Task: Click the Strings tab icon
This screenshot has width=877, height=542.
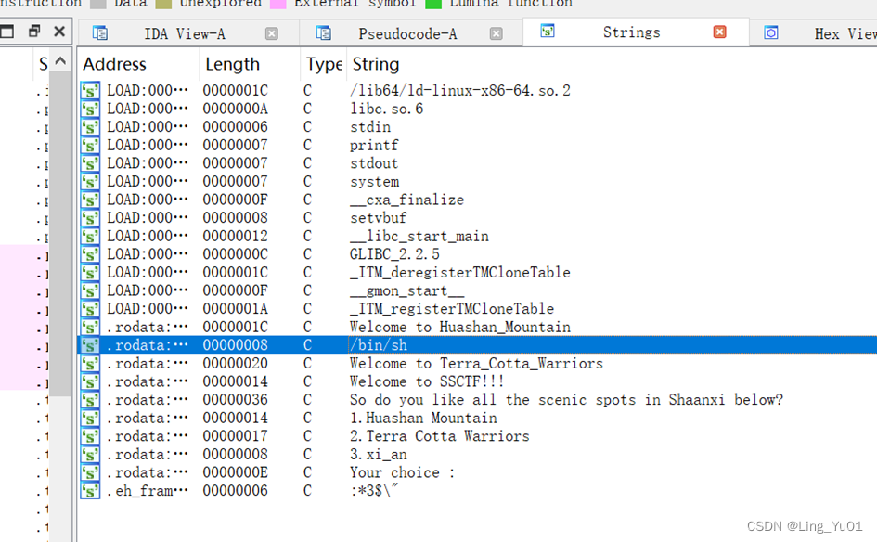Action: (x=548, y=32)
